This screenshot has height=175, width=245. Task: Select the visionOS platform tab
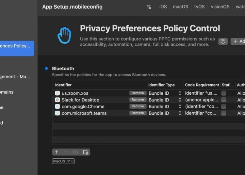[220, 7]
